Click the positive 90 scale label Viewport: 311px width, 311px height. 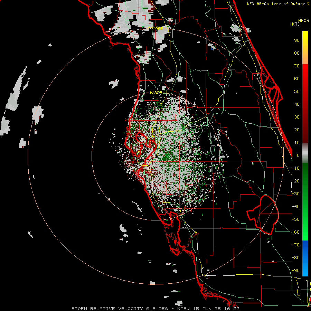coord(297,40)
